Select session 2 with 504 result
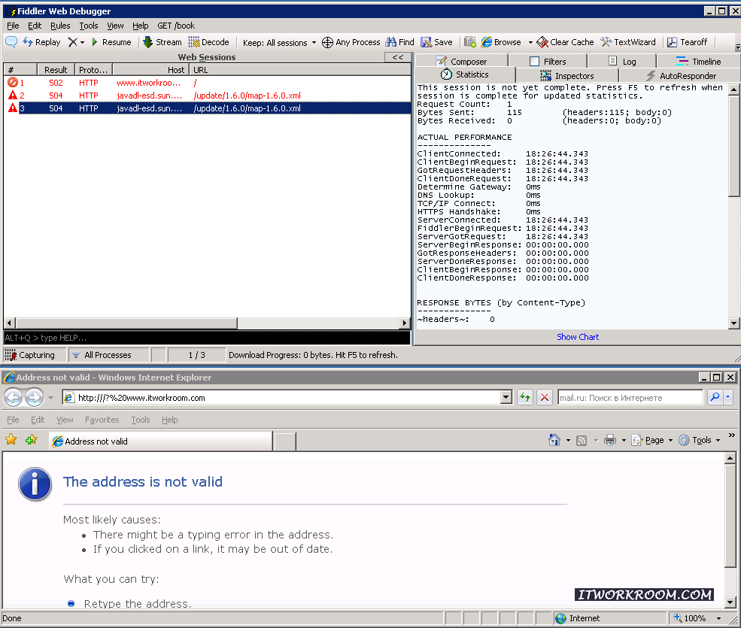Viewport: 741px width, 628px height. point(207,96)
